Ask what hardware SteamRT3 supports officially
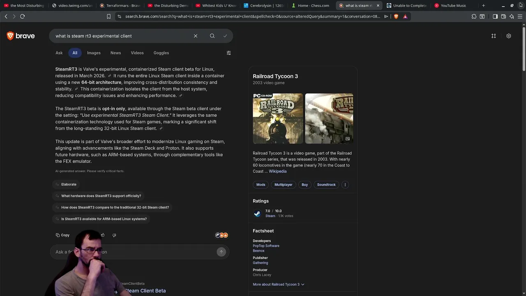The height and width of the screenshot is (296, 526). pos(98,196)
